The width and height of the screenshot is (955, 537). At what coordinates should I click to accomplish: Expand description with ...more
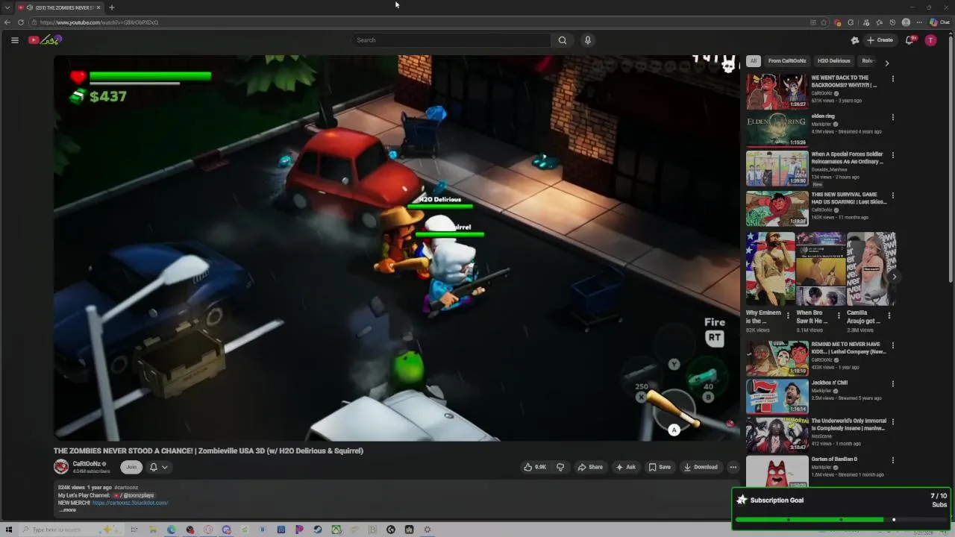tap(68, 509)
